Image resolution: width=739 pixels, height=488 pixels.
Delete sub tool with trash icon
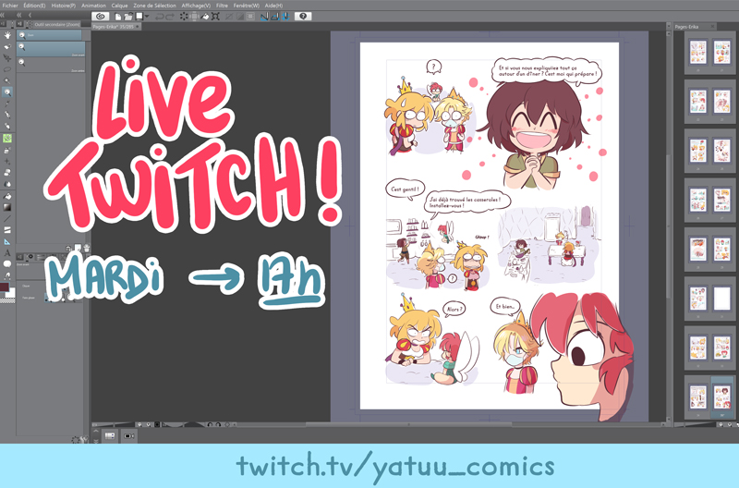(x=86, y=248)
